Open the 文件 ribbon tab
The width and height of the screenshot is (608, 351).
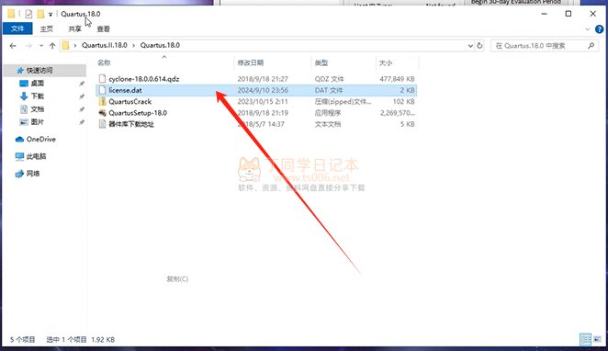click(17, 28)
